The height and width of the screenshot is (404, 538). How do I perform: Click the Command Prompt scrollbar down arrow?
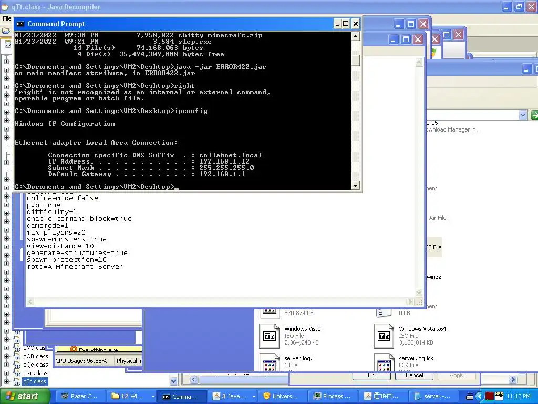pyautogui.click(x=356, y=186)
